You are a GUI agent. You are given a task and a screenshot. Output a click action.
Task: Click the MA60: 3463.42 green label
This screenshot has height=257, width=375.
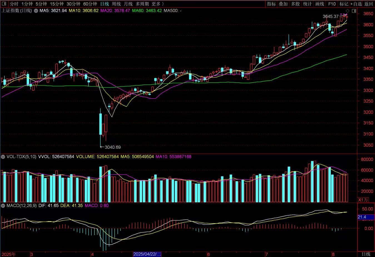pos(147,11)
